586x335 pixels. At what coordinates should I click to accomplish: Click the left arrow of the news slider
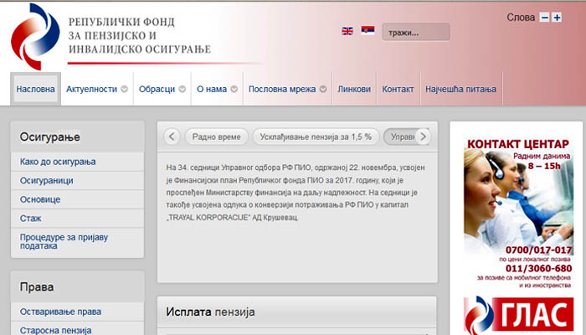tap(171, 137)
